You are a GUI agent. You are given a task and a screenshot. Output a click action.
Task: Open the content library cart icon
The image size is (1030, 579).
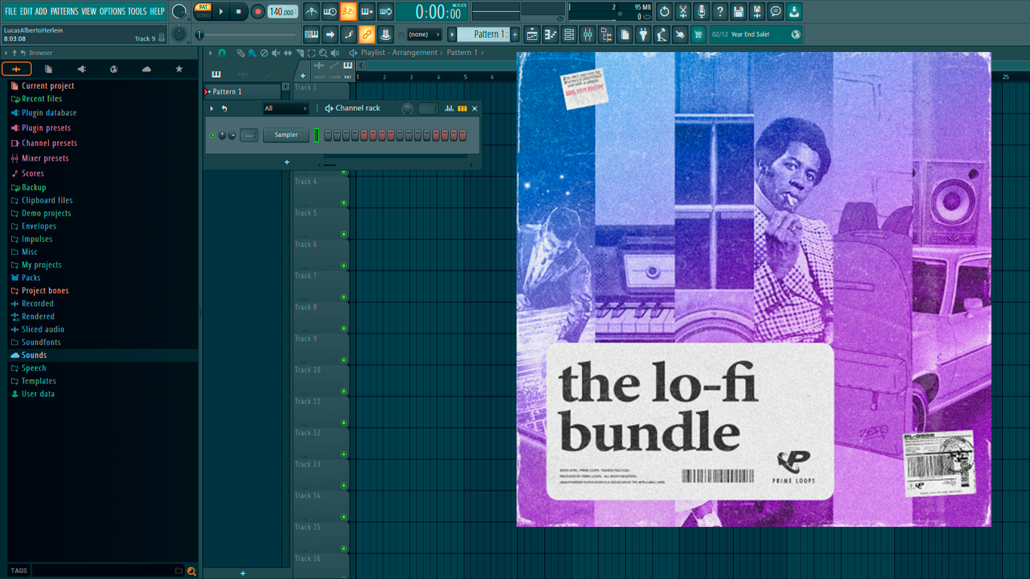pyautogui.click(x=698, y=34)
